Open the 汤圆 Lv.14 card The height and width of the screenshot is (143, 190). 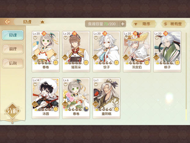(x=46, y=98)
